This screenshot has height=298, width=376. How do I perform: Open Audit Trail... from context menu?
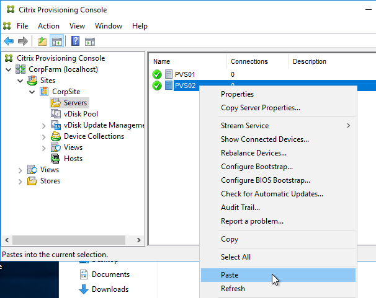pyautogui.click(x=278, y=208)
